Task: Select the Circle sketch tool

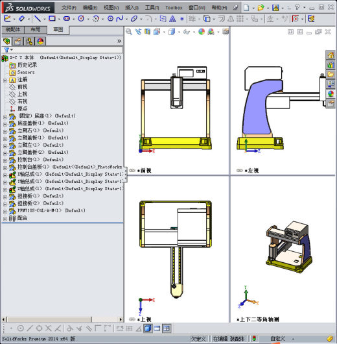Action: pos(81,19)
